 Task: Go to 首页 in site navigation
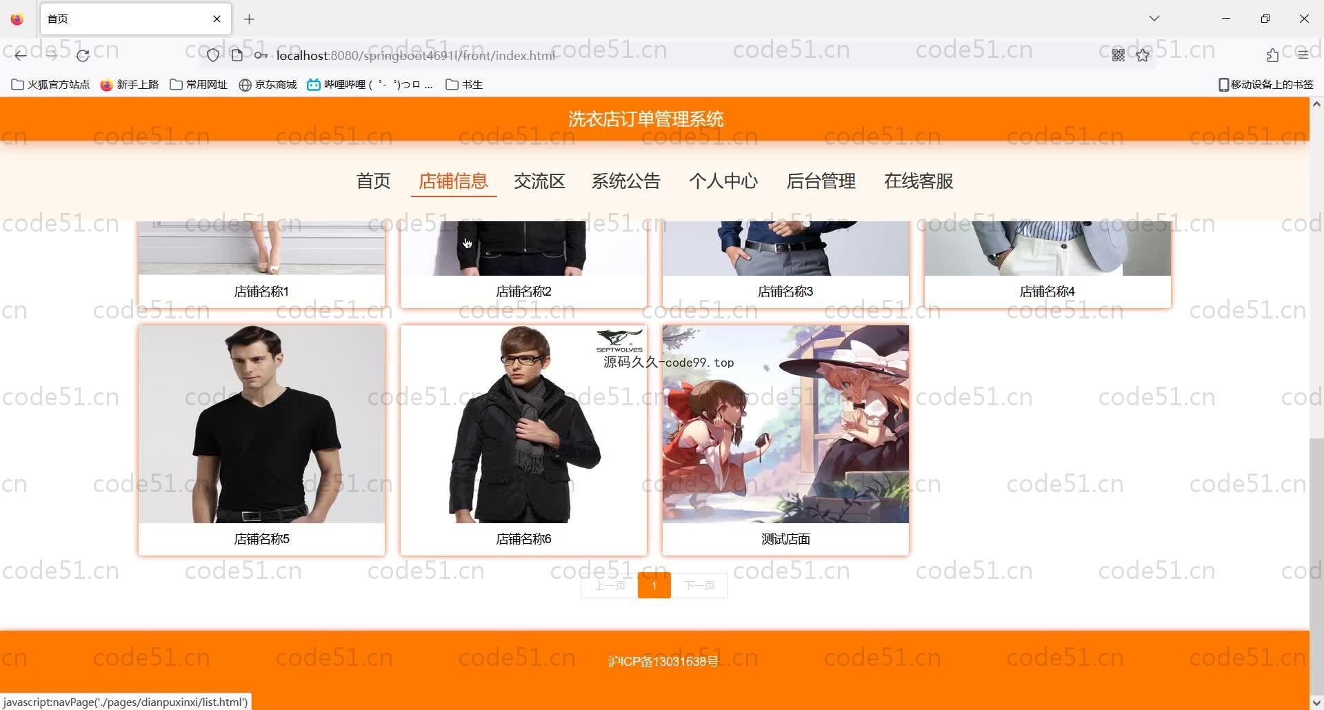(373, 181)
